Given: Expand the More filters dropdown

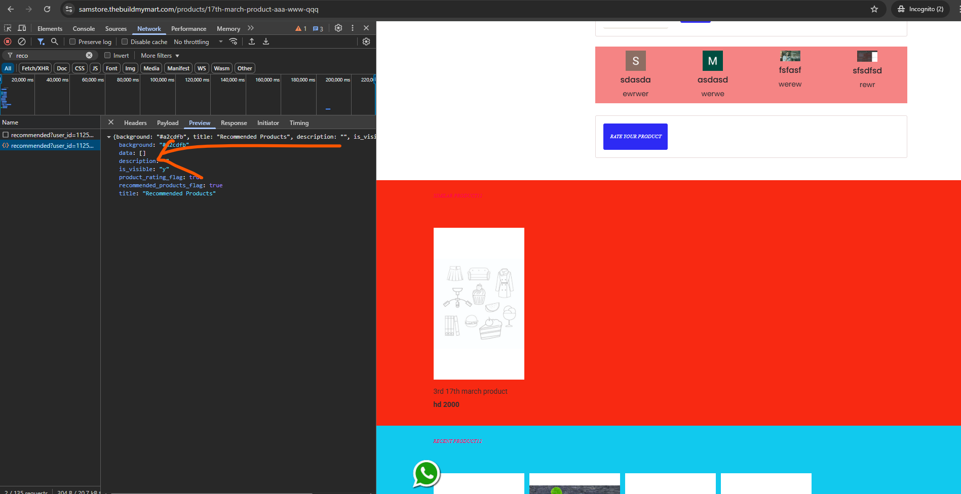Looking at the screenshot, I should tap(160, 56).
